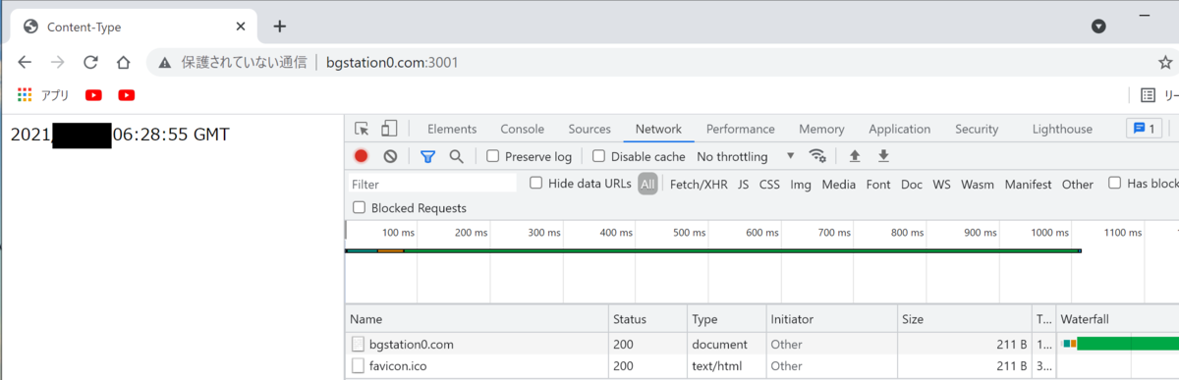Select the favicon.ico request row
Viewport: 1179px width, 380px height.
point(761,365)
